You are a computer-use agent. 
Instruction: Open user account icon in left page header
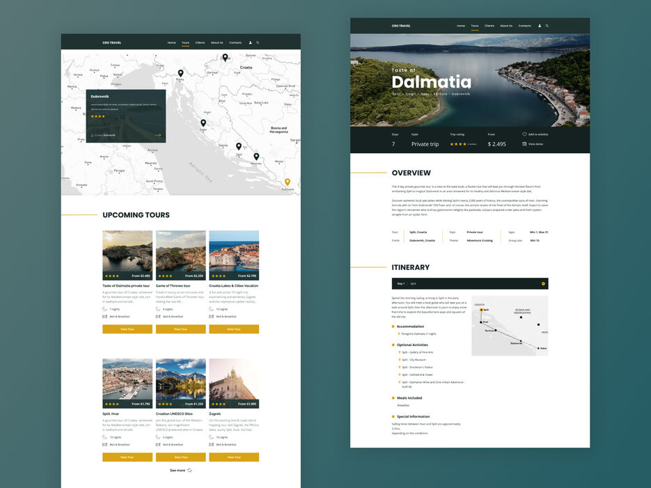coord(250,42)
